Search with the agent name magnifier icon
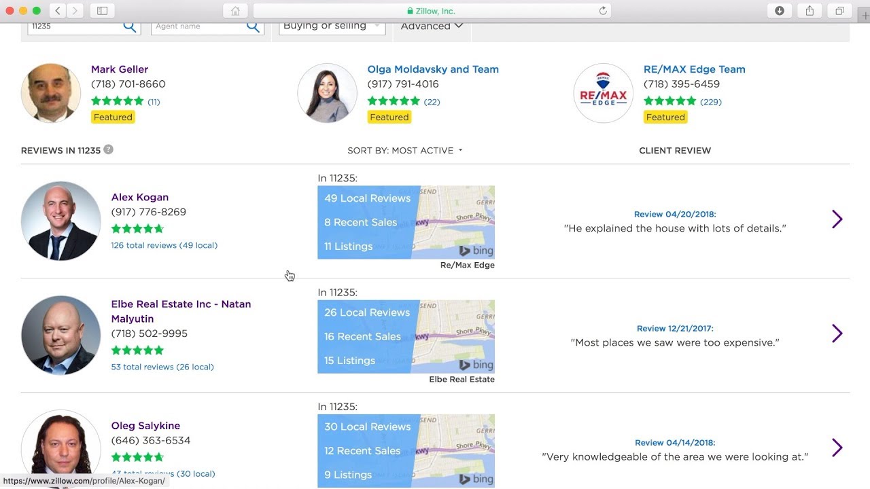The height and width of the screenshot is (489, 870). 253,26
